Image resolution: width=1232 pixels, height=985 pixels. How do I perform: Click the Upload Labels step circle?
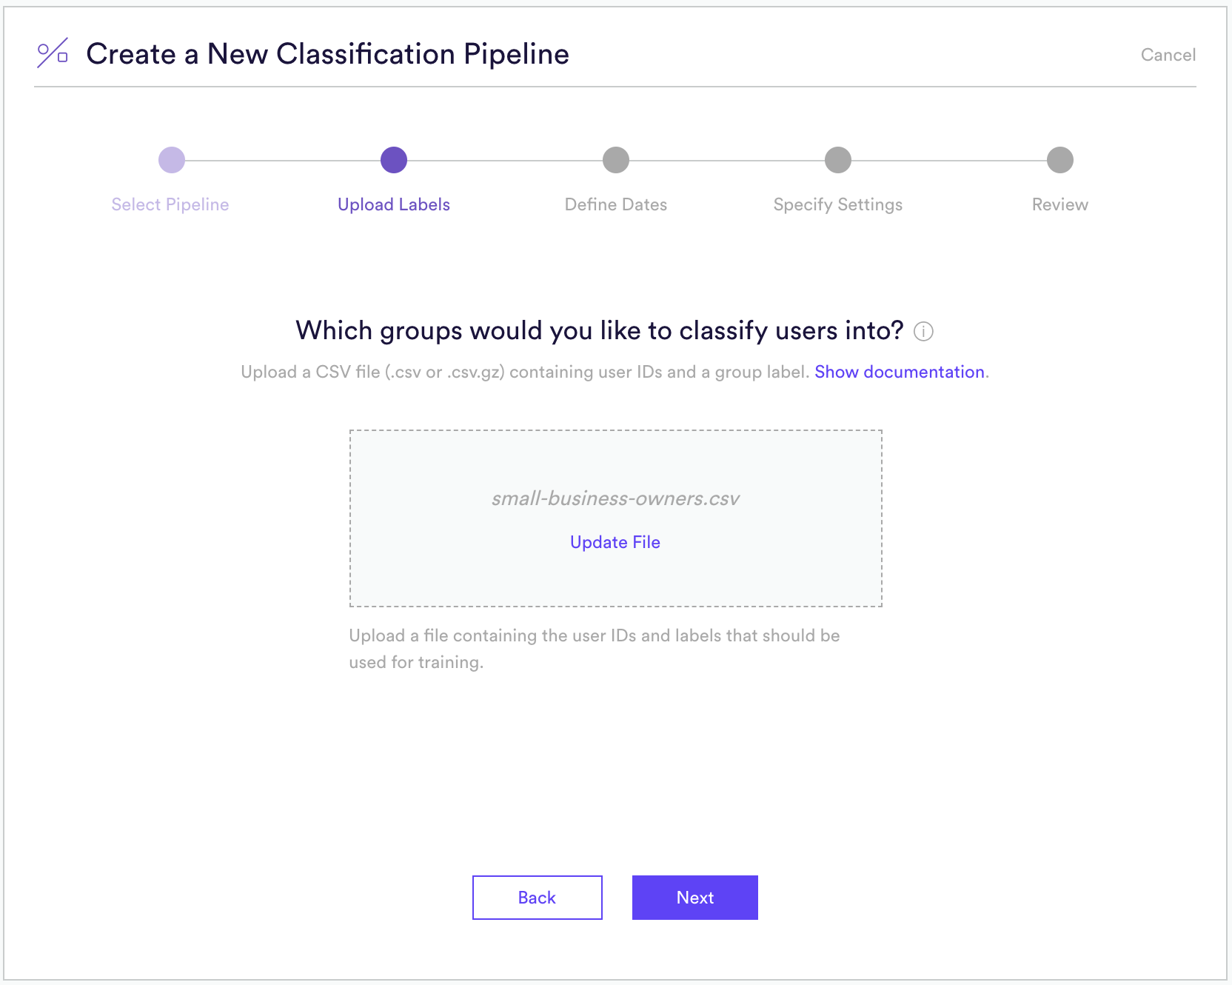click(394, 160)
